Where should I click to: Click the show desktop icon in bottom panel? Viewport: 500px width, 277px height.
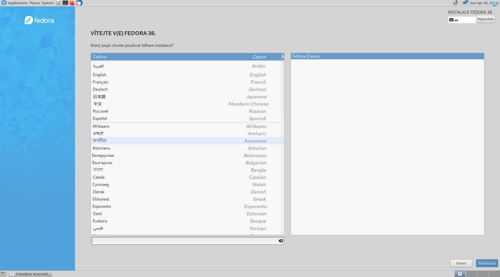tap(3, 274)
